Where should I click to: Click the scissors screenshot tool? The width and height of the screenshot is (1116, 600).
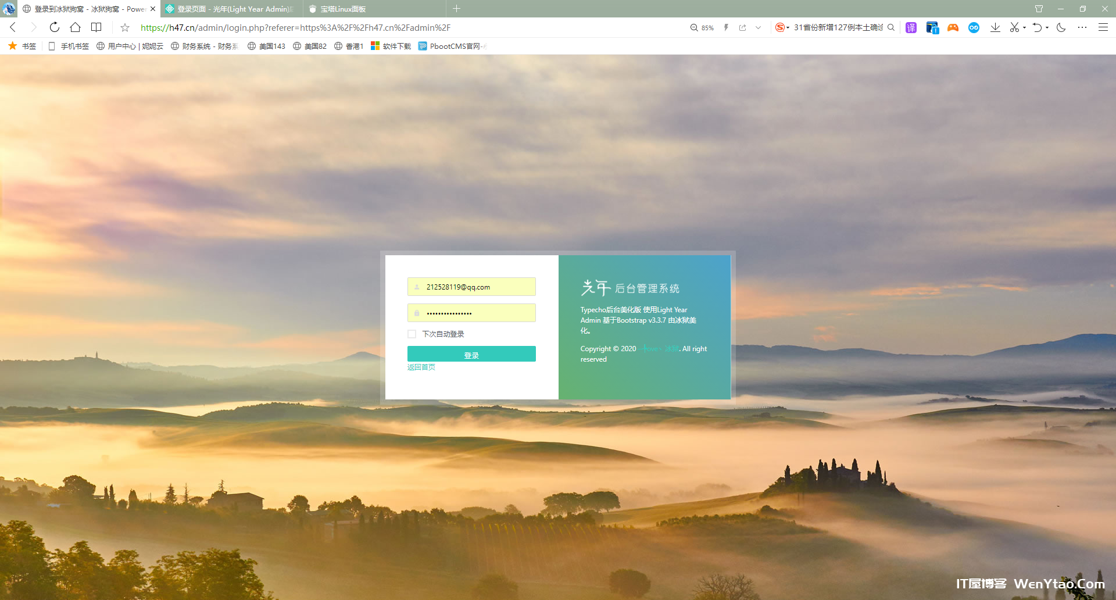1014,27
